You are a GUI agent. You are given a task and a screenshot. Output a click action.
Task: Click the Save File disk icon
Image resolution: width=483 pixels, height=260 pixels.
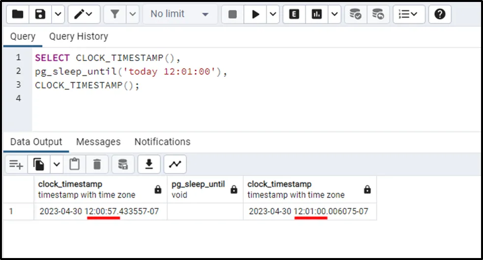click(40, 14)
